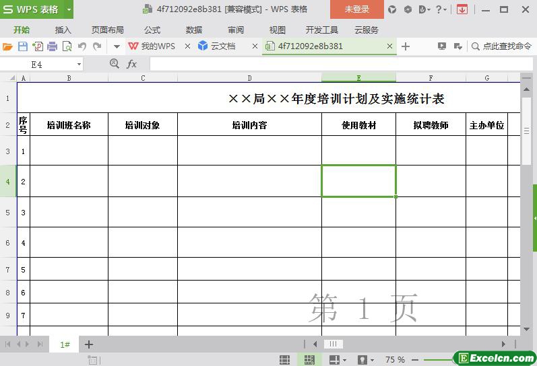This screenshot has height=366, width=537.
Task: Open the WPS 表格 application menu dropdown
Action: click(69, 9)
